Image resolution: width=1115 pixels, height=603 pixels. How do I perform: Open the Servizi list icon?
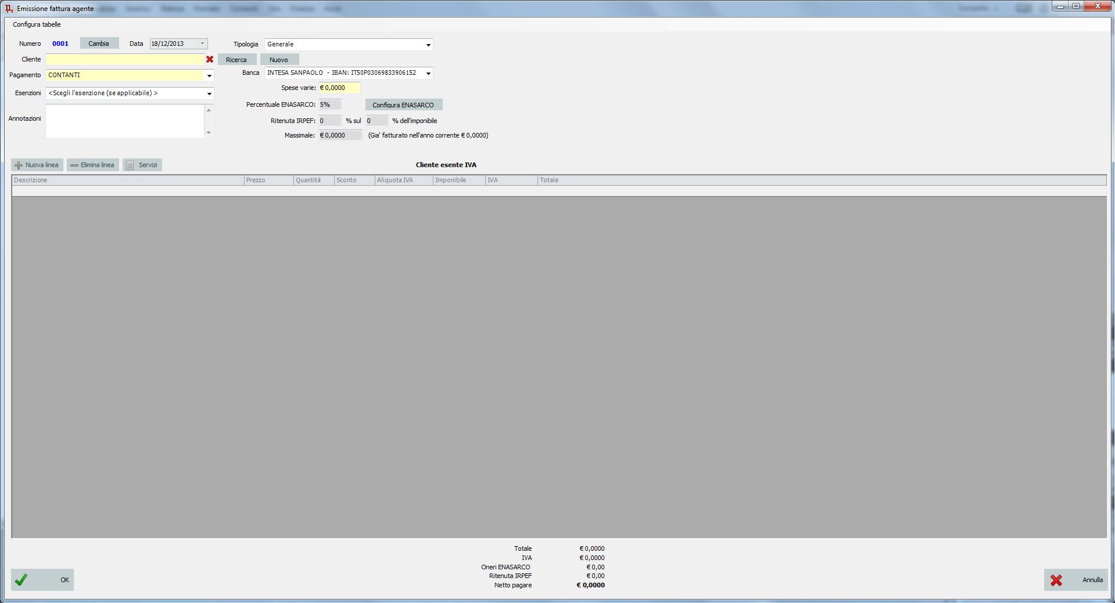130,165
